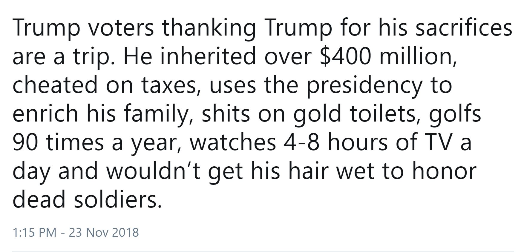Click the word 'thanking' in the first line
This screenshot has width=521, height=252.
coord(209,28)
